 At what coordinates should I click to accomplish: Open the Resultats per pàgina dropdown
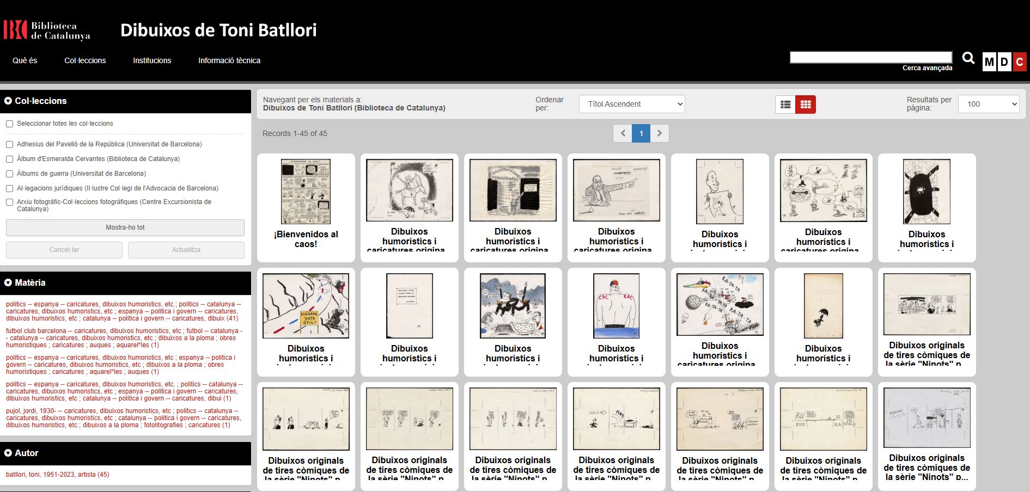pos(989,104)
